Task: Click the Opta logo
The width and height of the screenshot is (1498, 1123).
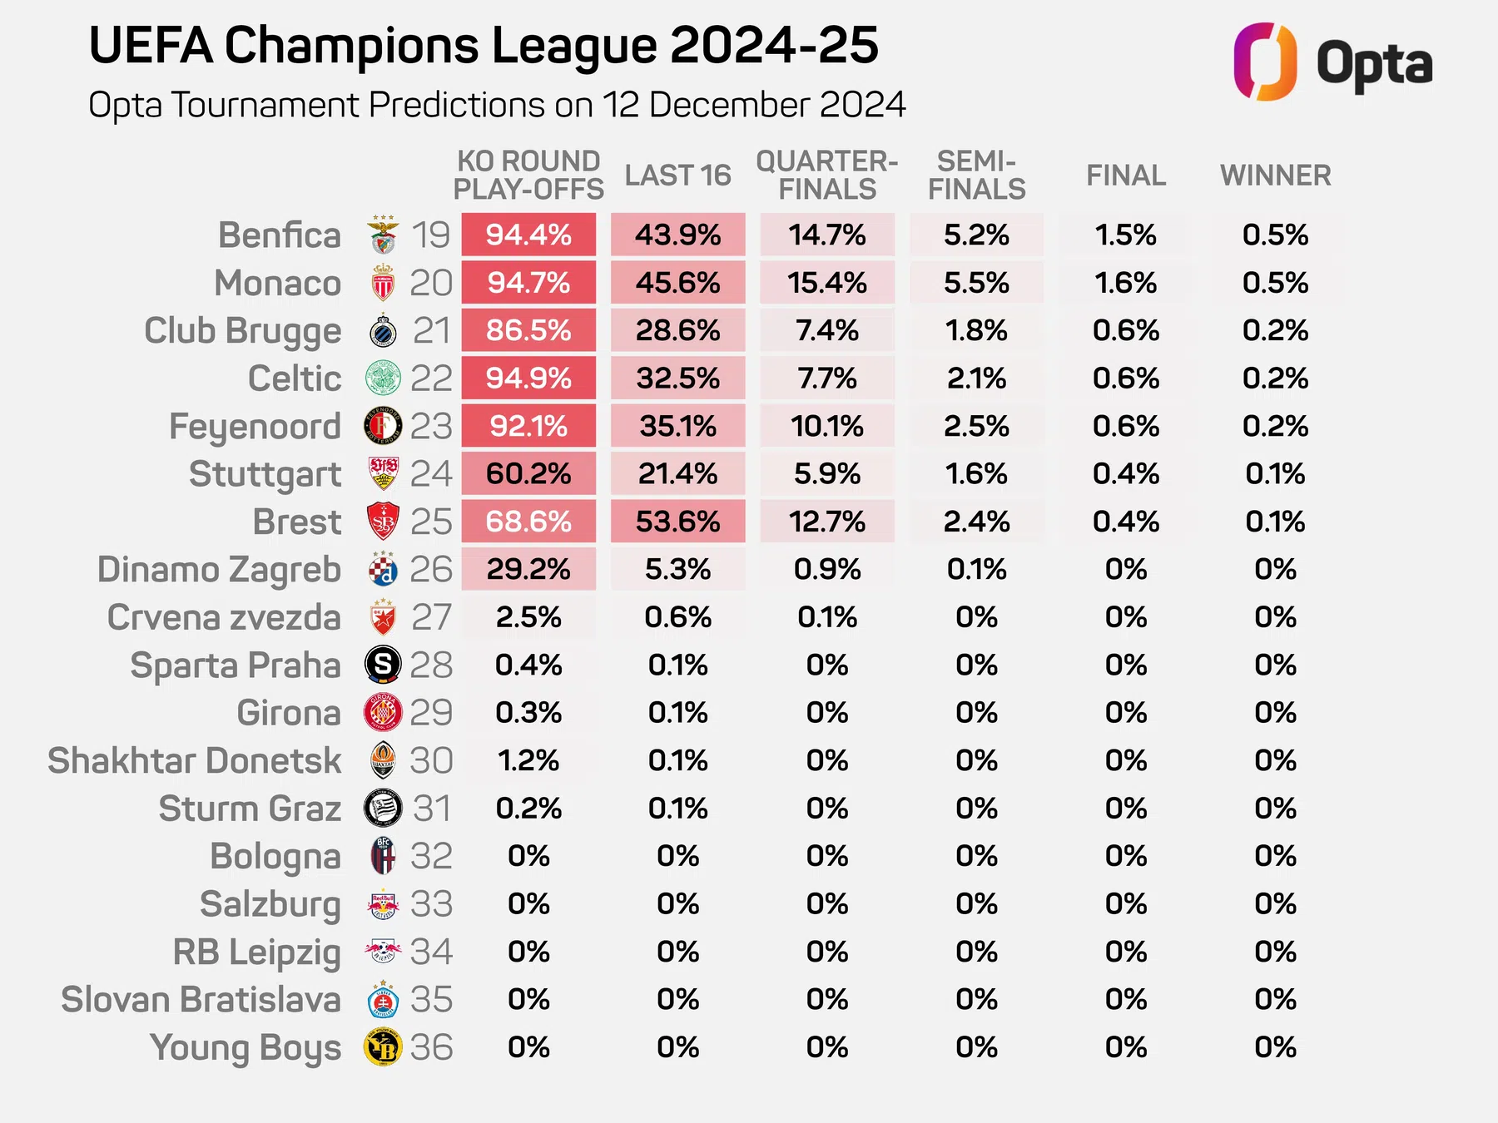Action: click(x=1333, y=62)
